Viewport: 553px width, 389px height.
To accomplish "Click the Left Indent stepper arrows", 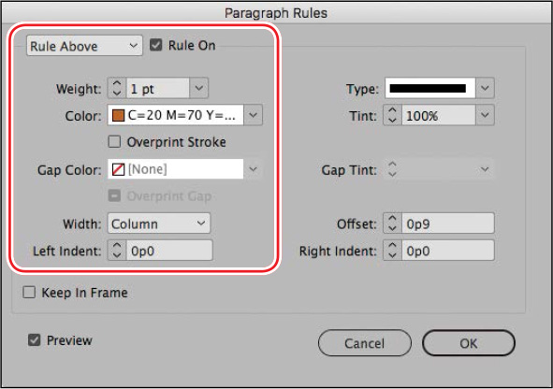I will [117, 251].
